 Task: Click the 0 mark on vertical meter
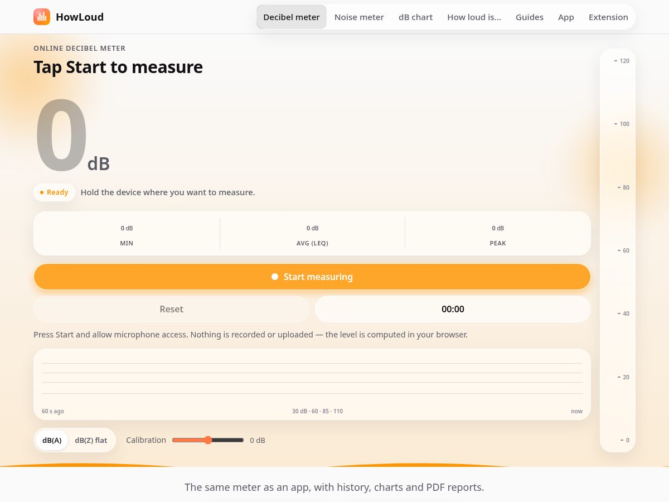[624, 440]
